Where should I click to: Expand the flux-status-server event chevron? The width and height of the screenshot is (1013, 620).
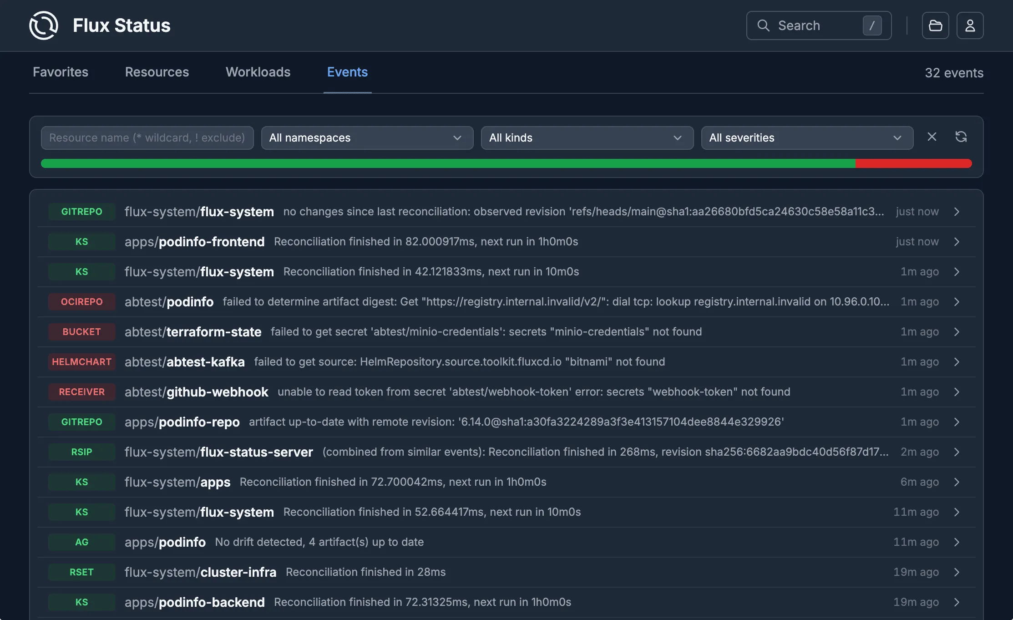[x=956, y=452]
